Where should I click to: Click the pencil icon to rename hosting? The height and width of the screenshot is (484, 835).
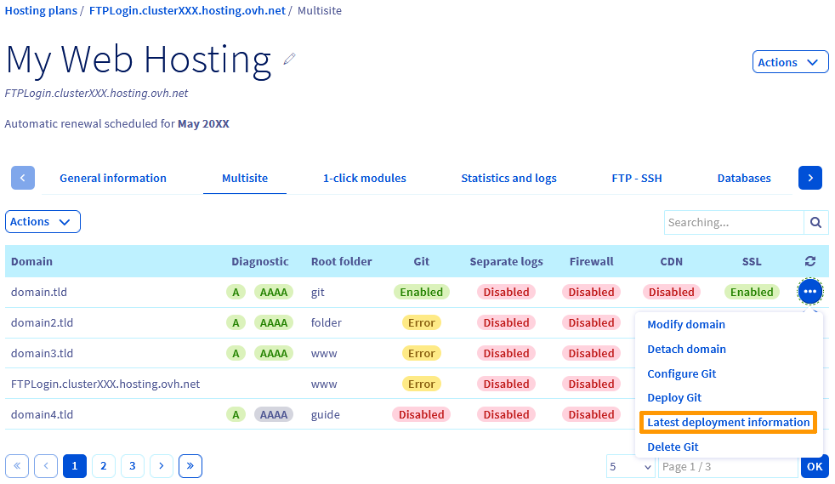click(290, 60)
